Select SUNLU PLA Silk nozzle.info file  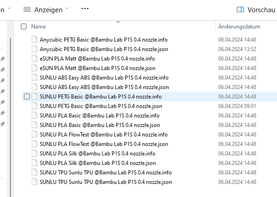[x=98, y=154]
